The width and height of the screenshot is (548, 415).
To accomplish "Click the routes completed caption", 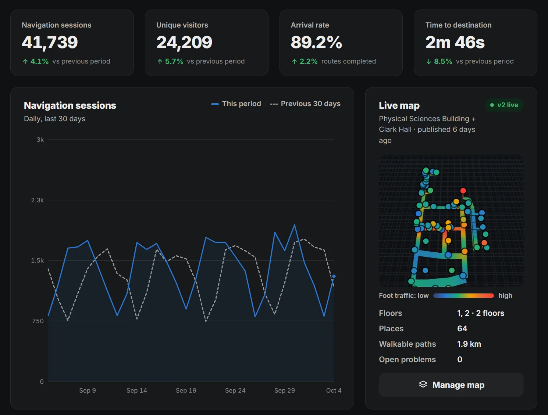I will click(349, 61).
